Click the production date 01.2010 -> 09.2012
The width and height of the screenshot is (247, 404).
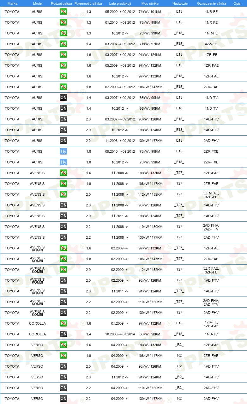120,22
